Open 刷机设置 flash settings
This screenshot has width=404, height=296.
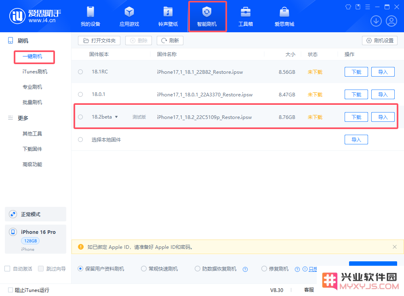coord(380,41)
